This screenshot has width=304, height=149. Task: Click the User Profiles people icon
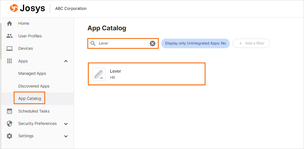pyautogui.click(x=9, y=36)
